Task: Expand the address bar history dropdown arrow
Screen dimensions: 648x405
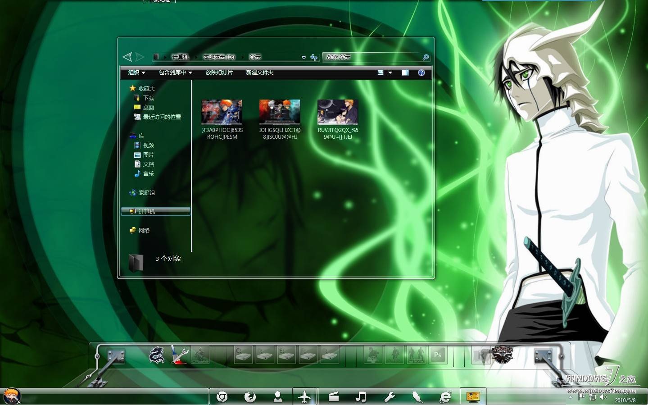Action: coord(304,58)
